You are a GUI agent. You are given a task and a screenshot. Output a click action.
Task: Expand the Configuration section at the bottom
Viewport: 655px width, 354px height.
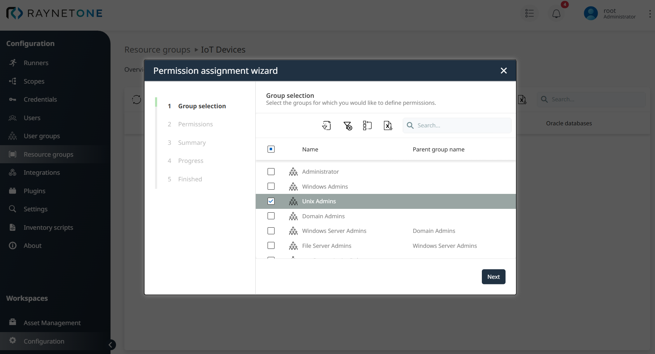coord(44,341)
